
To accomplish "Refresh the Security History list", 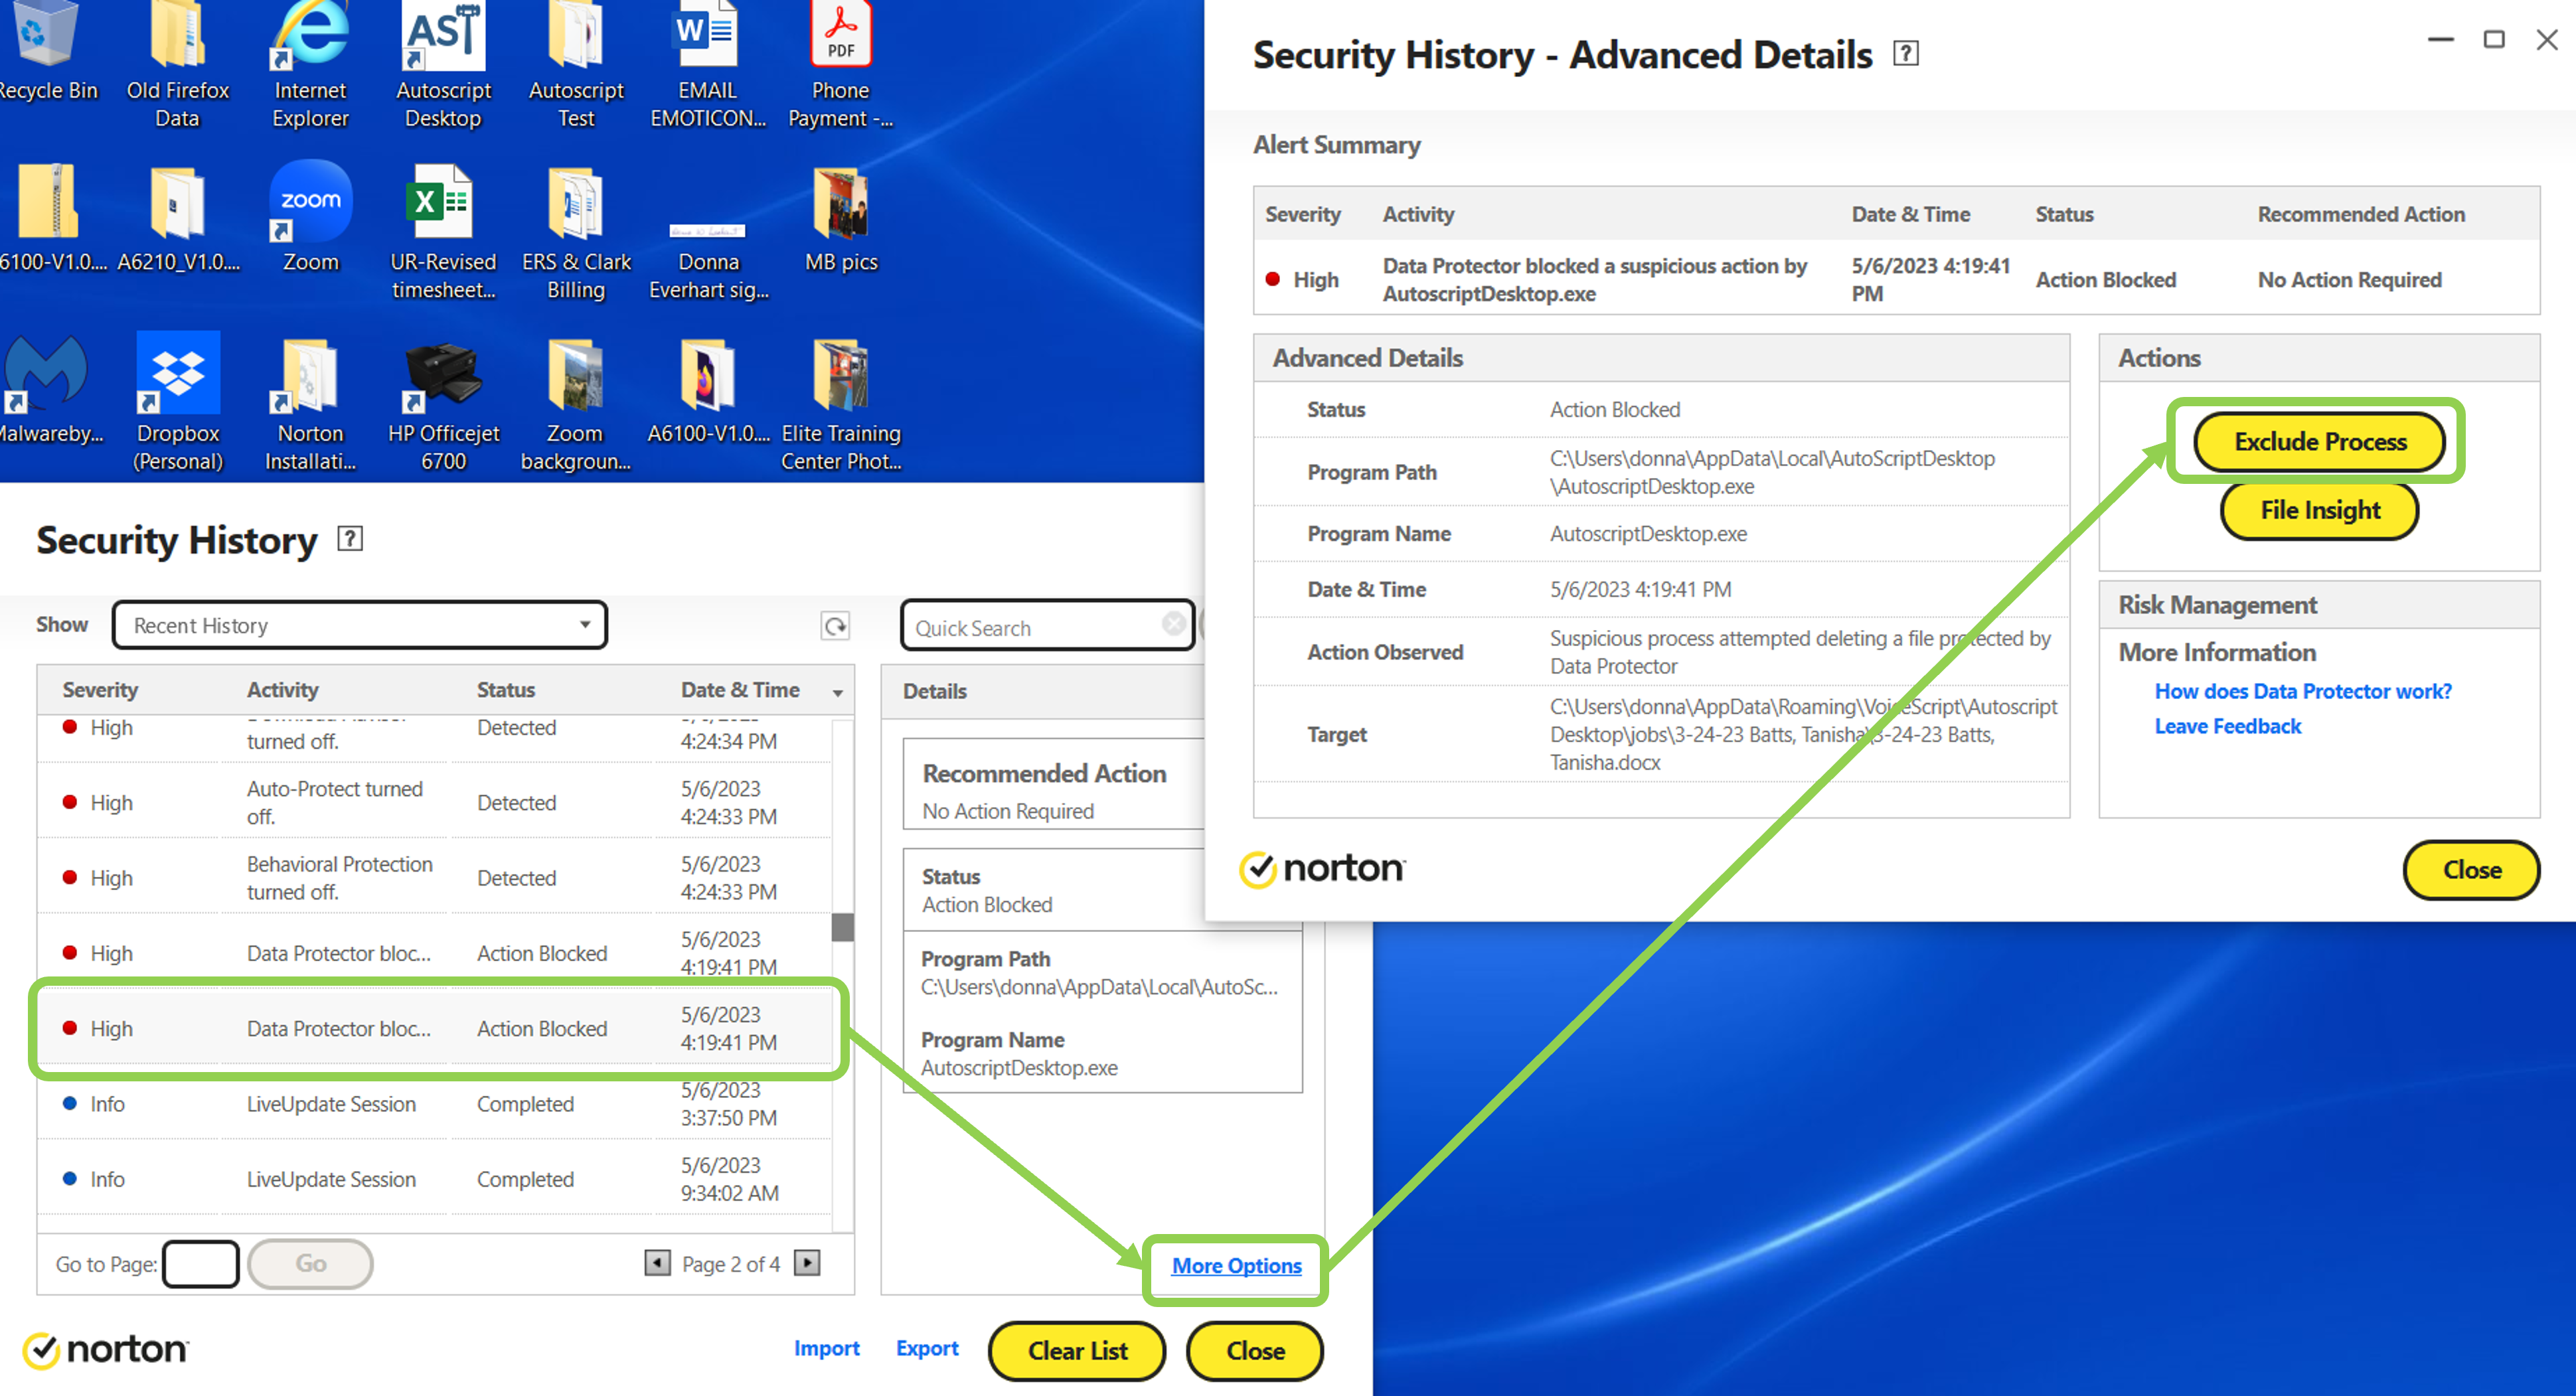I will click(835, 626).
